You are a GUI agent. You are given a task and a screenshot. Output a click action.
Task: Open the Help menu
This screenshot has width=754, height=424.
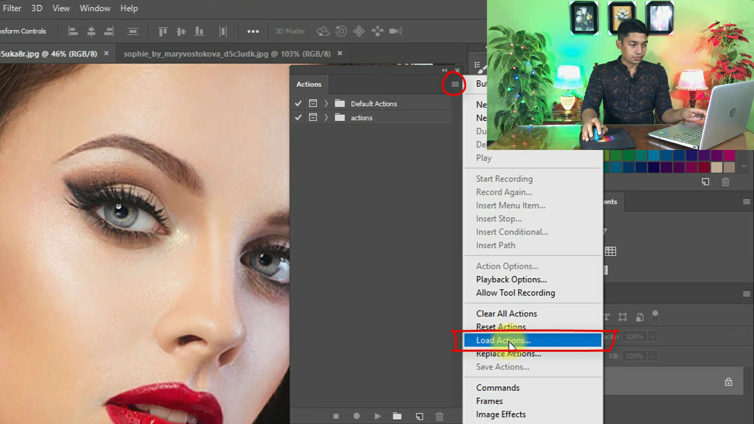click(x=129, y=8)
